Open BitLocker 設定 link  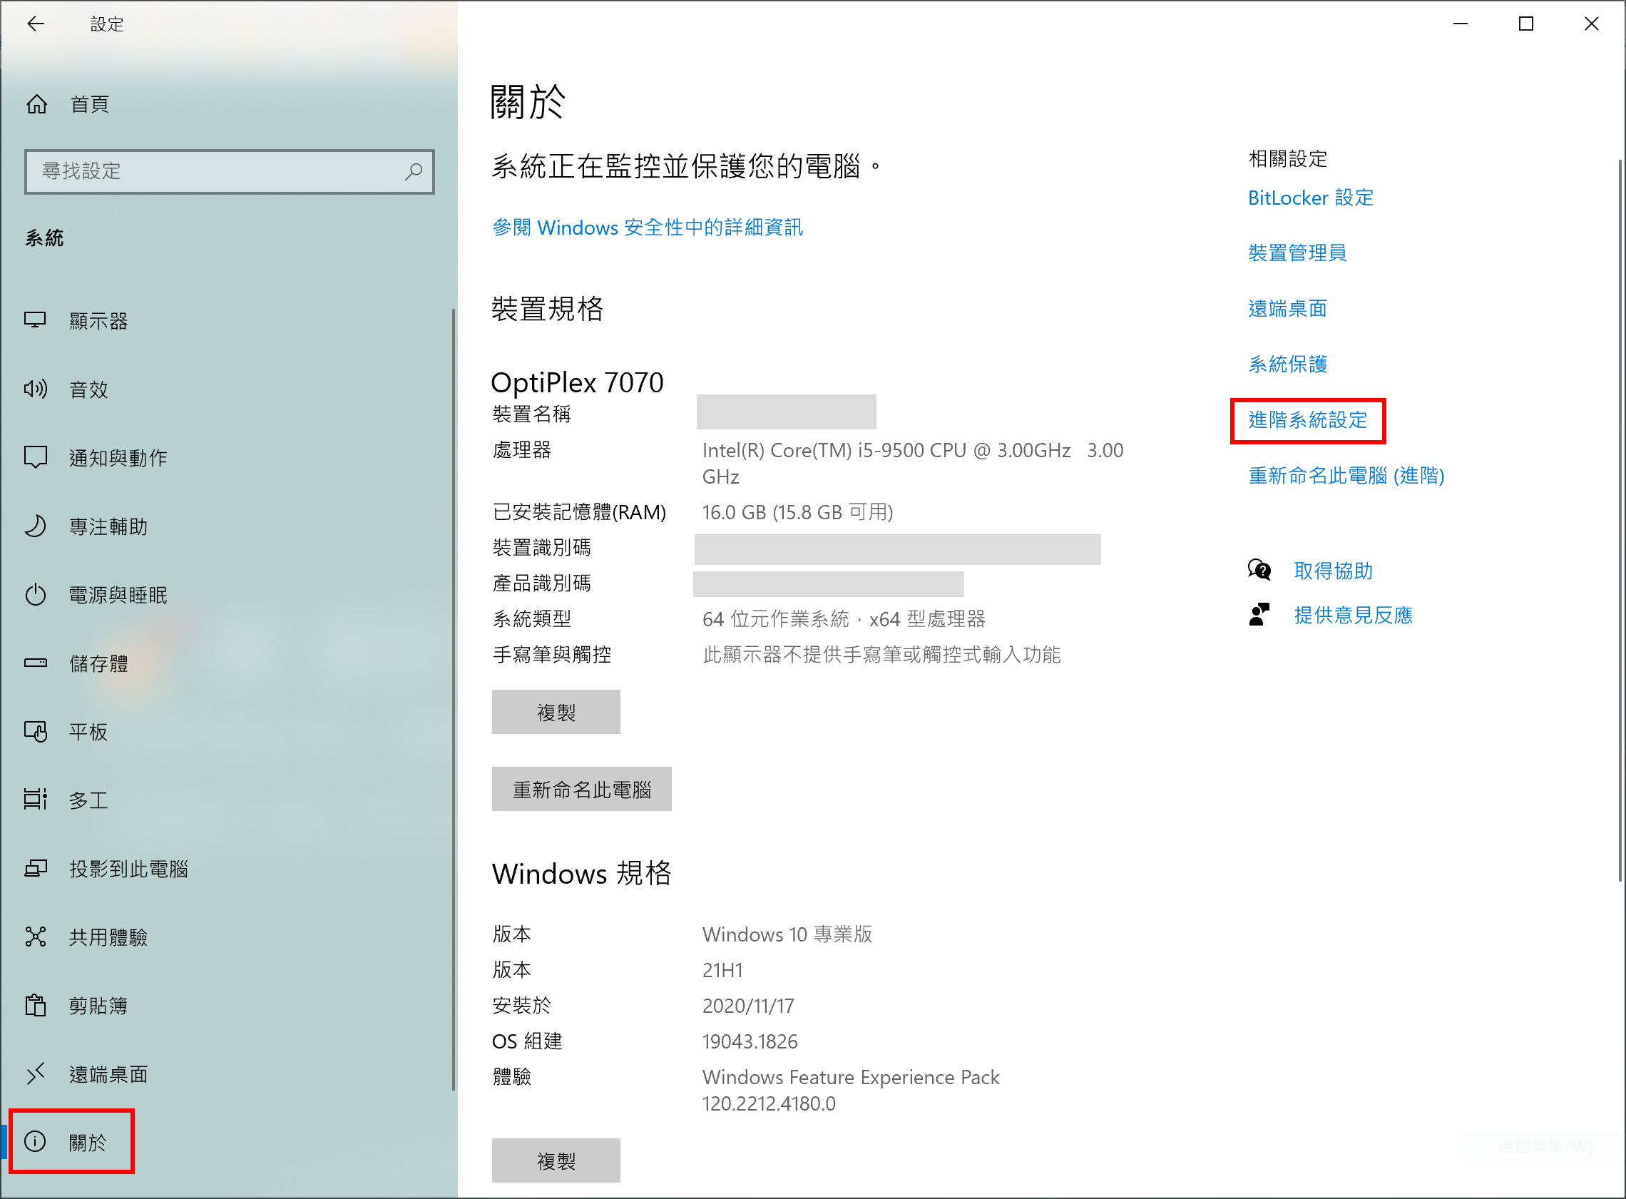(1310, 198)
